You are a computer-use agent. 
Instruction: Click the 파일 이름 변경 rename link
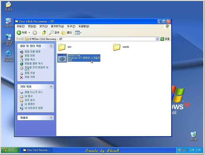click(x=32, y=51)
